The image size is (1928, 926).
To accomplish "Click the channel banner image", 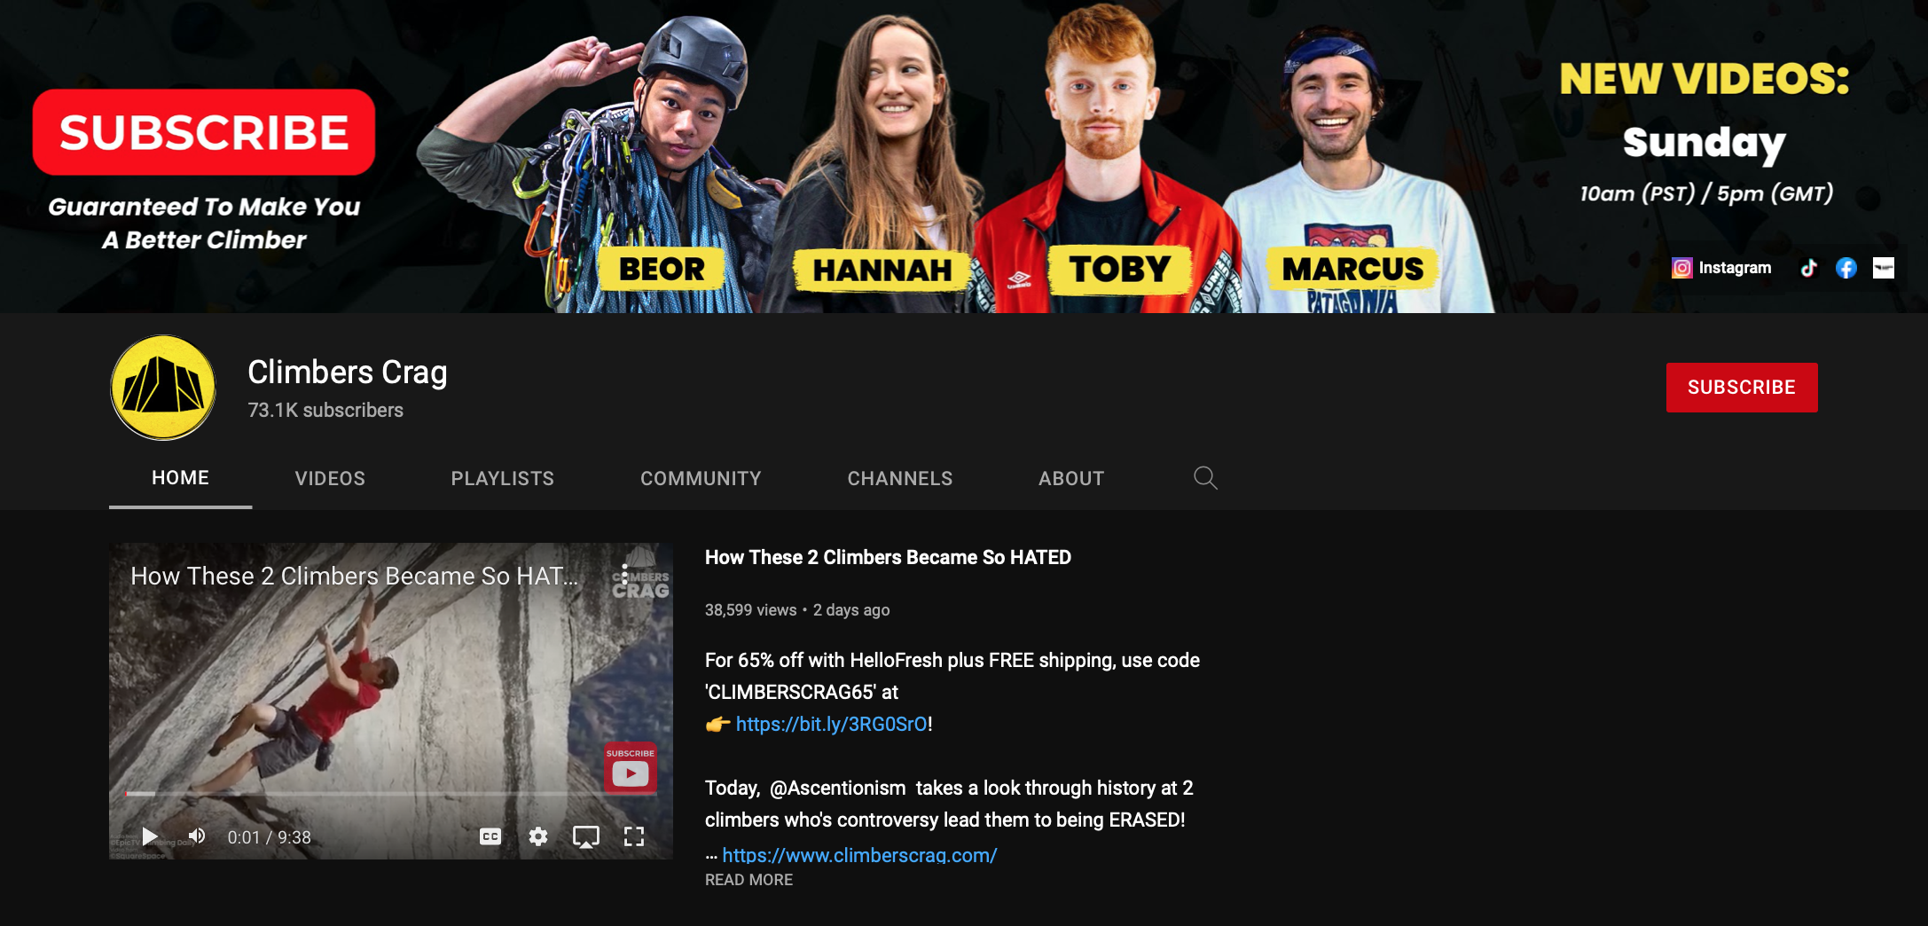I will coord(964,156).
